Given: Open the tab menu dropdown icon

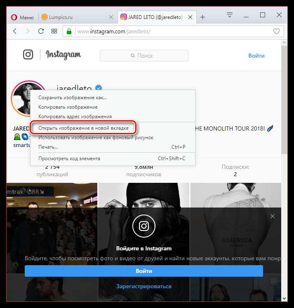Looking at the screenshot, I should coord(230,15).
